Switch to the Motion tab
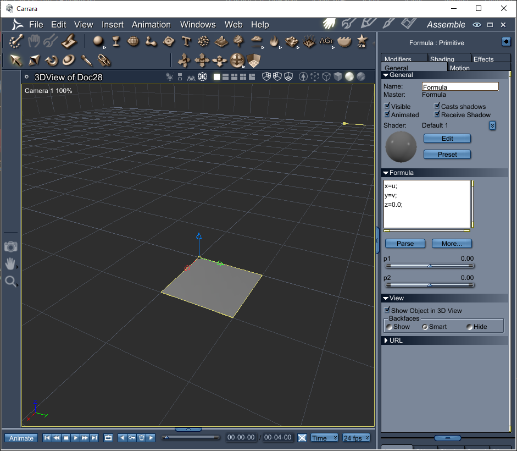Viewport: 517px width, 451px height. (459, 68)
